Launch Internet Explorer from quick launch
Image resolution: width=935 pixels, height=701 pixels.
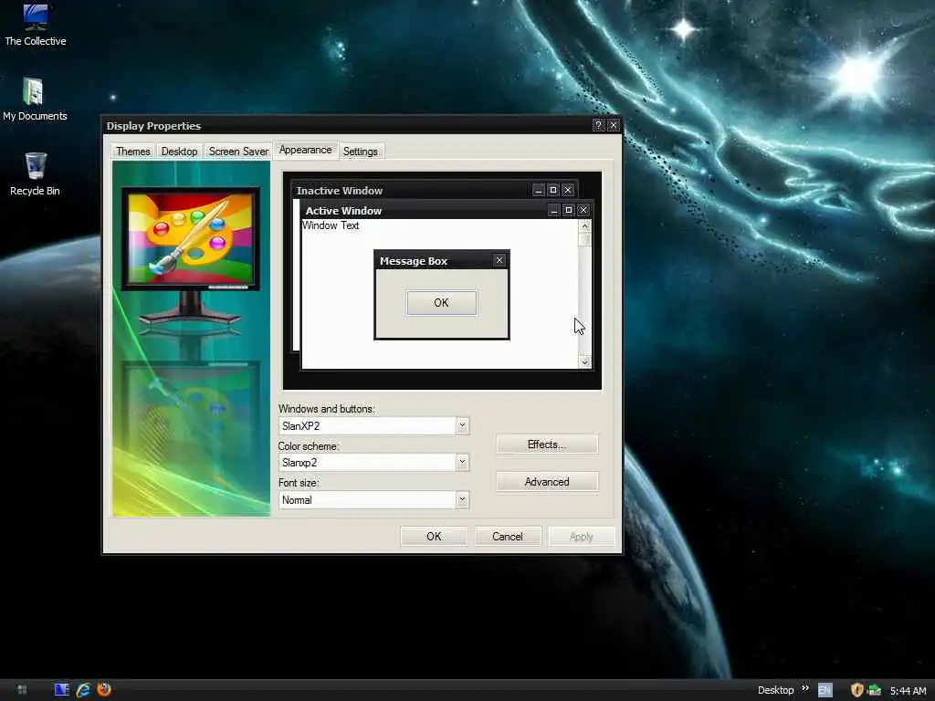coord(83,690)
